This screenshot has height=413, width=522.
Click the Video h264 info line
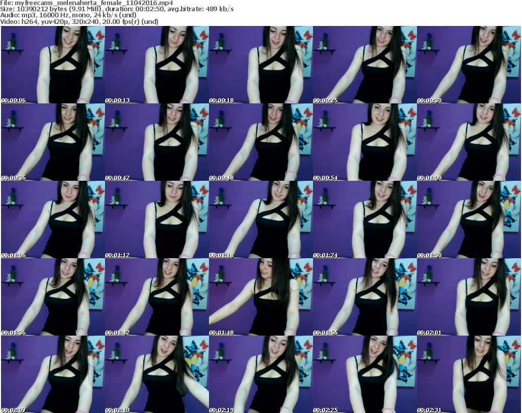click(x=80, y=21)
